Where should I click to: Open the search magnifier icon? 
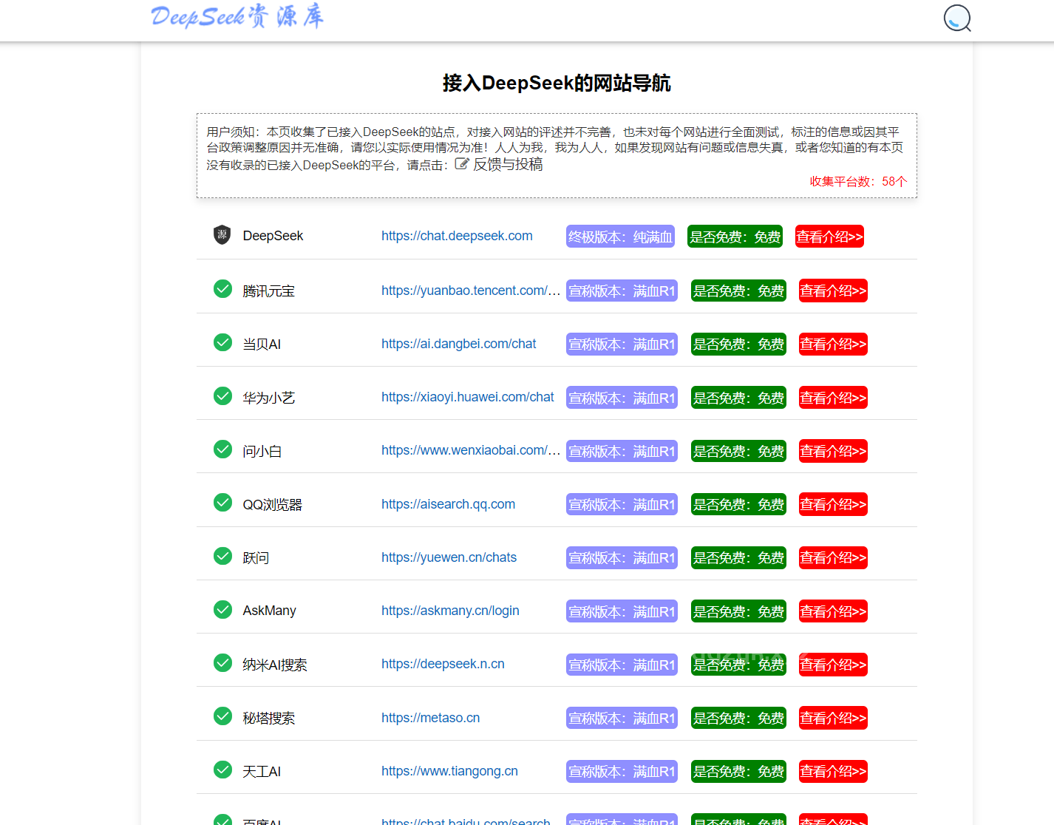[957, 18]
